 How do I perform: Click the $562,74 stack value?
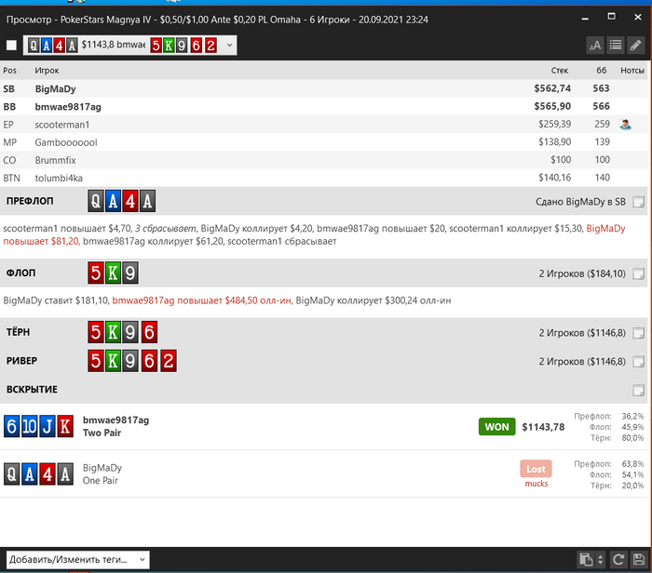click(x=552, y=88)
